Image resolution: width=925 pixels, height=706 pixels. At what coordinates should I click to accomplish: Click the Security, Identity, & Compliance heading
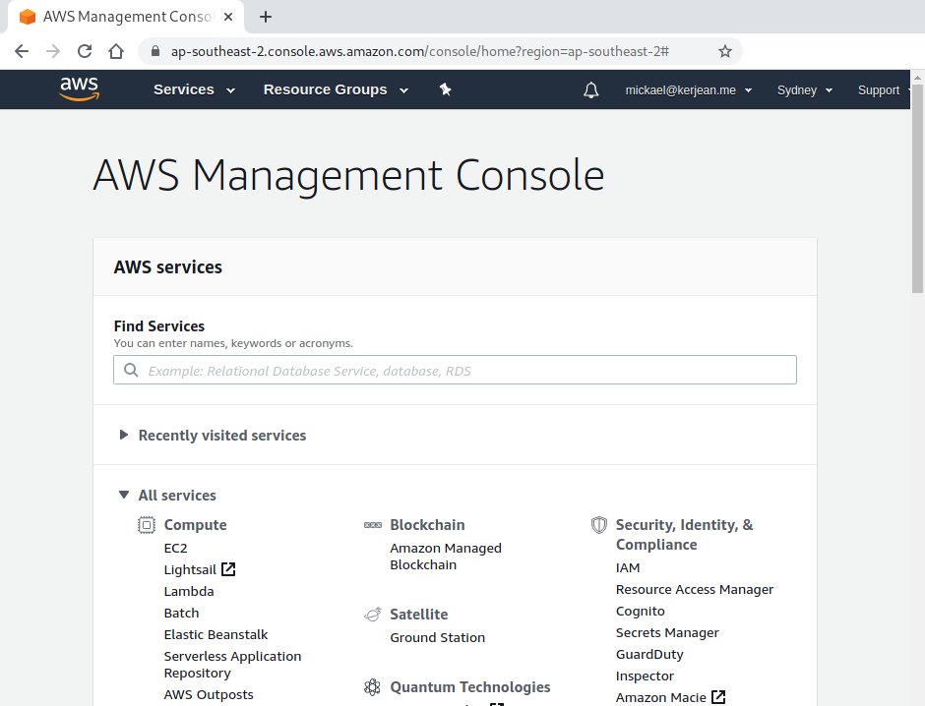[684, 535]
